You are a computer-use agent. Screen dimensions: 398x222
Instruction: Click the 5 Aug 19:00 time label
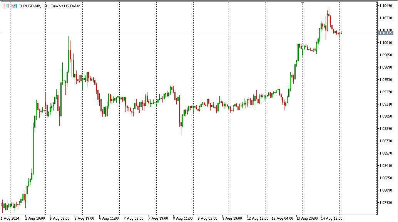84,218
